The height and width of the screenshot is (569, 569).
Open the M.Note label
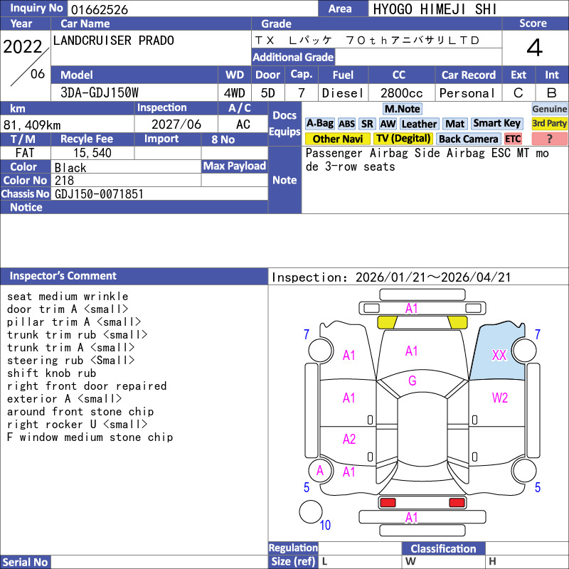[x=402, y=109]
